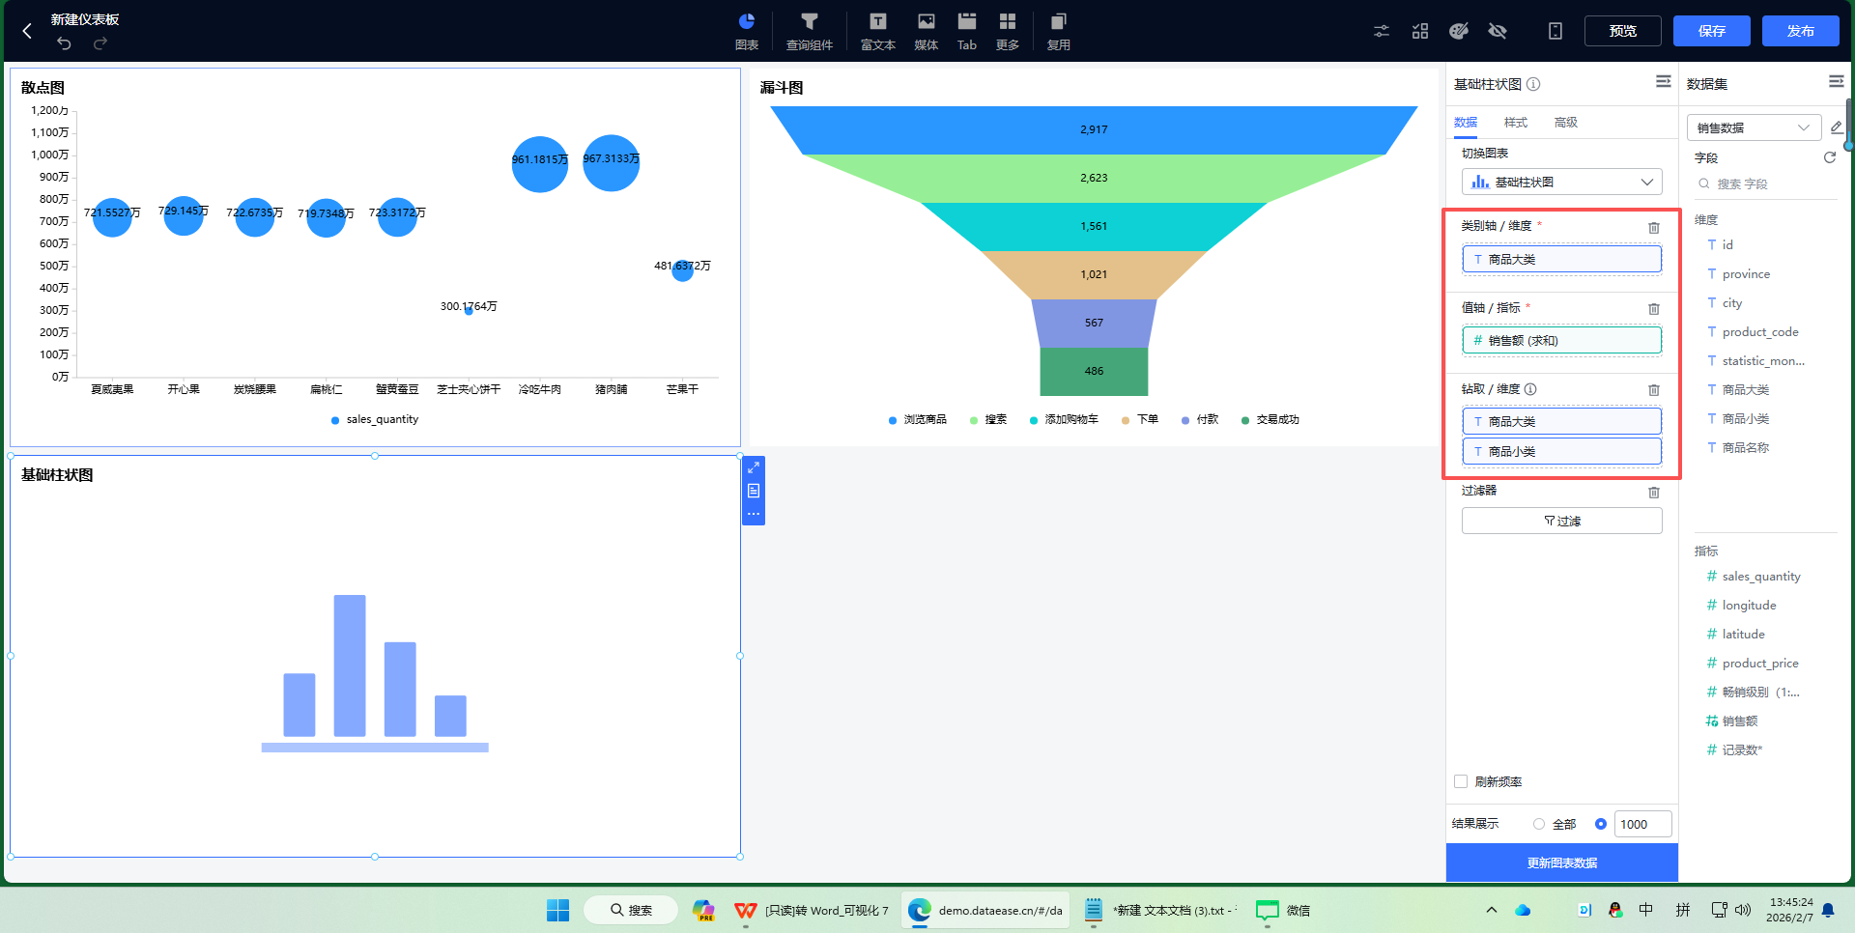
Task: Select the 全部 result display radio
Action: pyautogui.click(x=1539, y=824)
